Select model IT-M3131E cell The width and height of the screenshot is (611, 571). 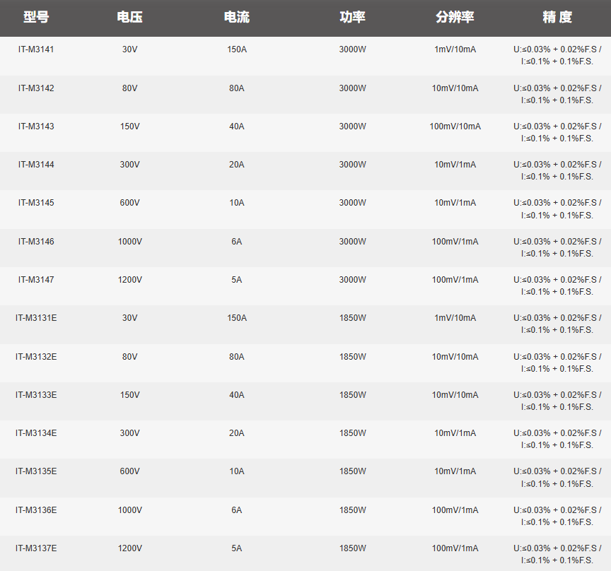pos(36,318)
